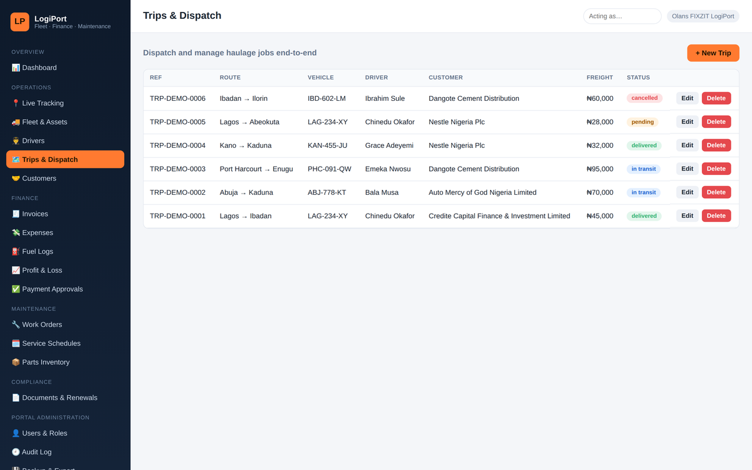
Task: Delete trip TRP-DEMO-0006
Action: (716, 98)
